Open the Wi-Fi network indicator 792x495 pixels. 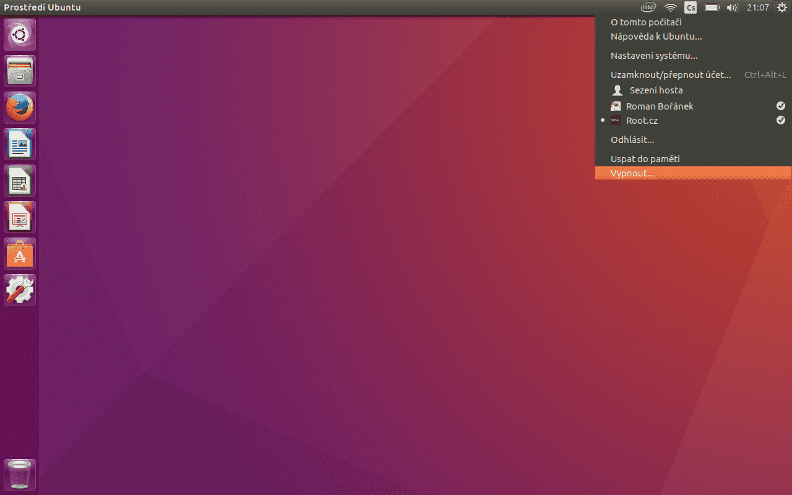pos(670,7)
